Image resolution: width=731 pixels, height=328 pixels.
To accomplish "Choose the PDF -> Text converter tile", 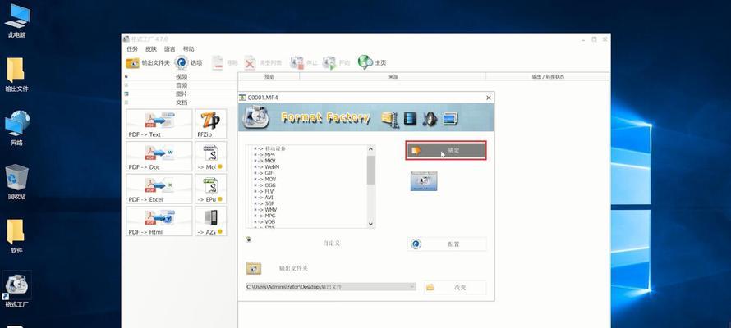I will [159, 124].
